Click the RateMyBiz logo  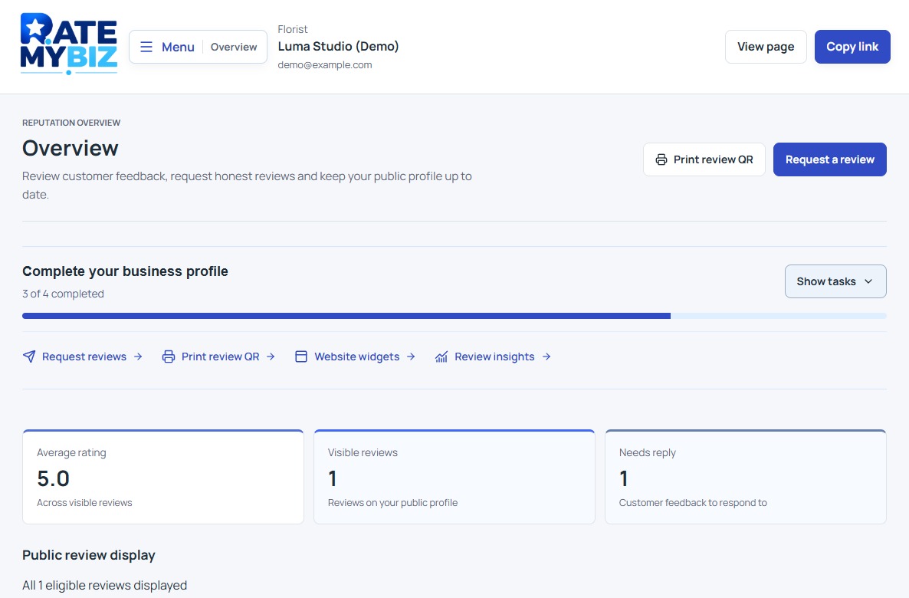(69, 44)
